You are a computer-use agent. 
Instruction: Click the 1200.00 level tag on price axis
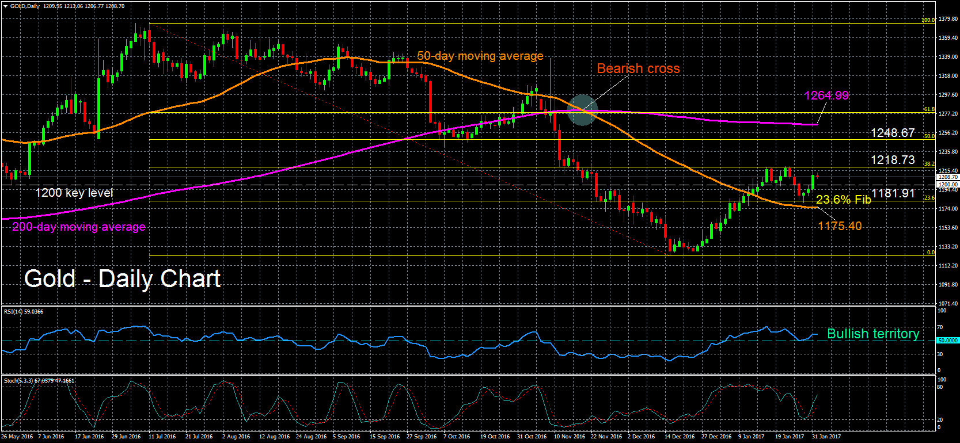click(947, 184)
